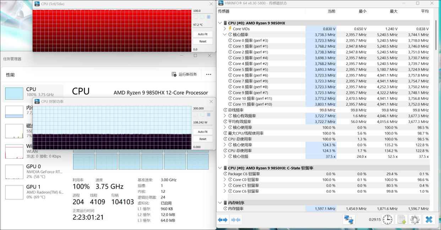Click the clock reset-timer icon in HWiNFO

click(387, 219)
